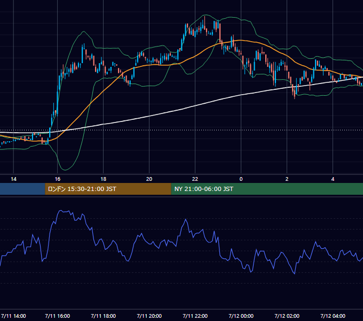Click the 16 hour axis label
Screen dimensions: 363x321
[x=58, y=179]
